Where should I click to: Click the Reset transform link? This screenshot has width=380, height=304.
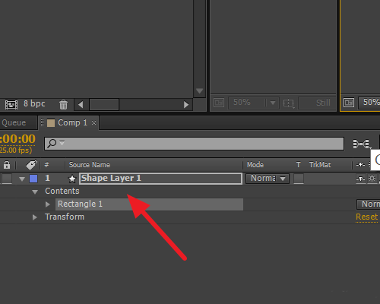tap(366, 217)
